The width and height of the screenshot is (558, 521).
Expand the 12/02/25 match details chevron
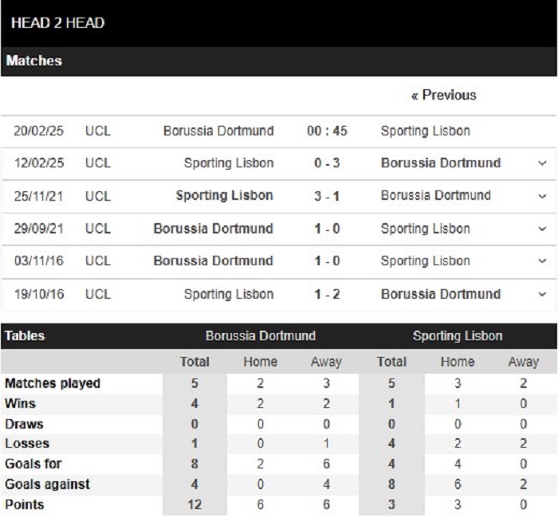[x=542, y=163]
